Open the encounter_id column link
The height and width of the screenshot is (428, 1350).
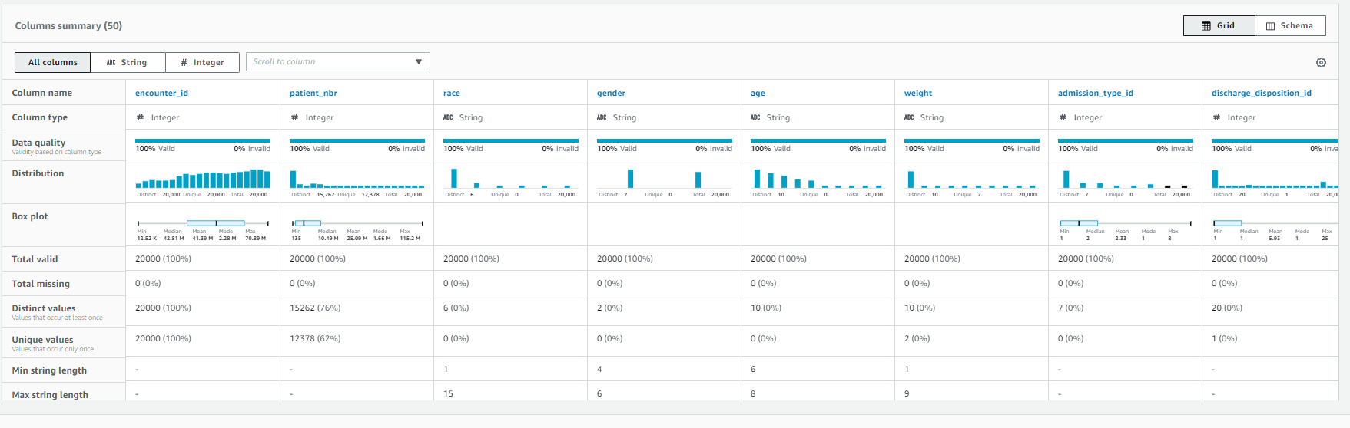161,93
